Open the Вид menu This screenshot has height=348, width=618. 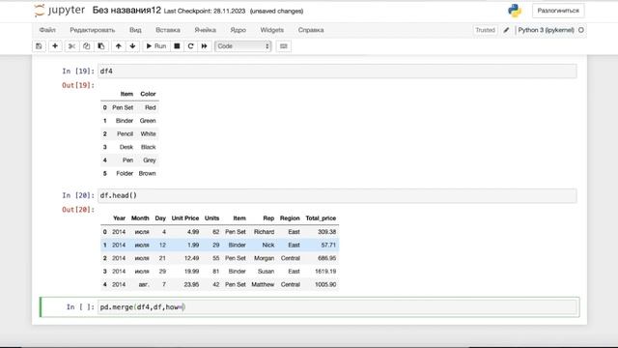point(135,30)
